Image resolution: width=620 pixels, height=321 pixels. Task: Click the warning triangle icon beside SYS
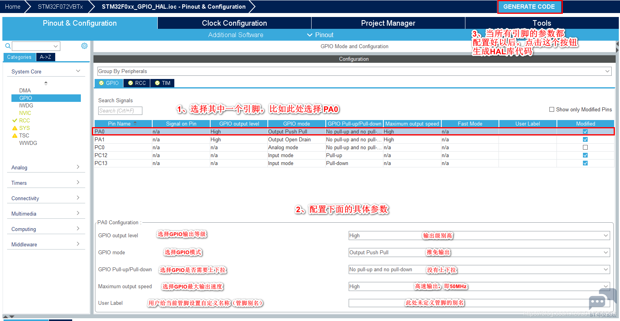pyautogui.click(x=15, y=128)
